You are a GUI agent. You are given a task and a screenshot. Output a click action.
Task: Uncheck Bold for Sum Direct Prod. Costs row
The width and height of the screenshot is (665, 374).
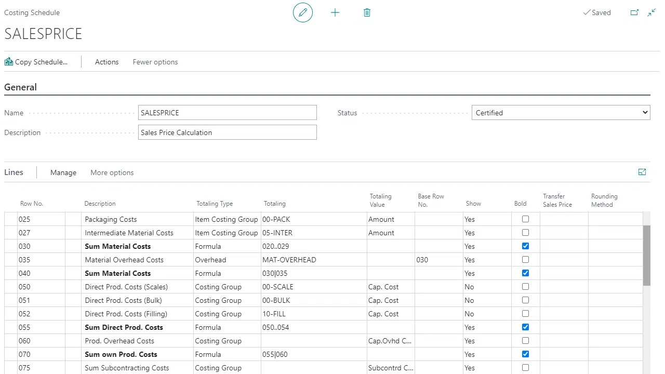[x=525, y=327]
